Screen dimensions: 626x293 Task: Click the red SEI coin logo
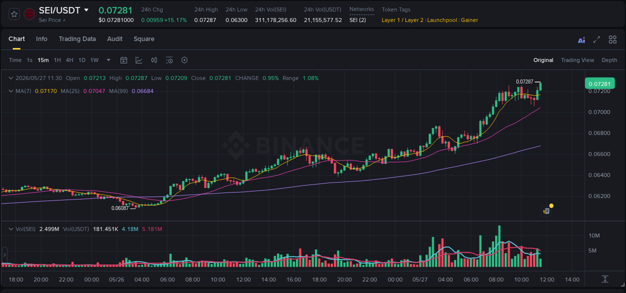(30, 14)
